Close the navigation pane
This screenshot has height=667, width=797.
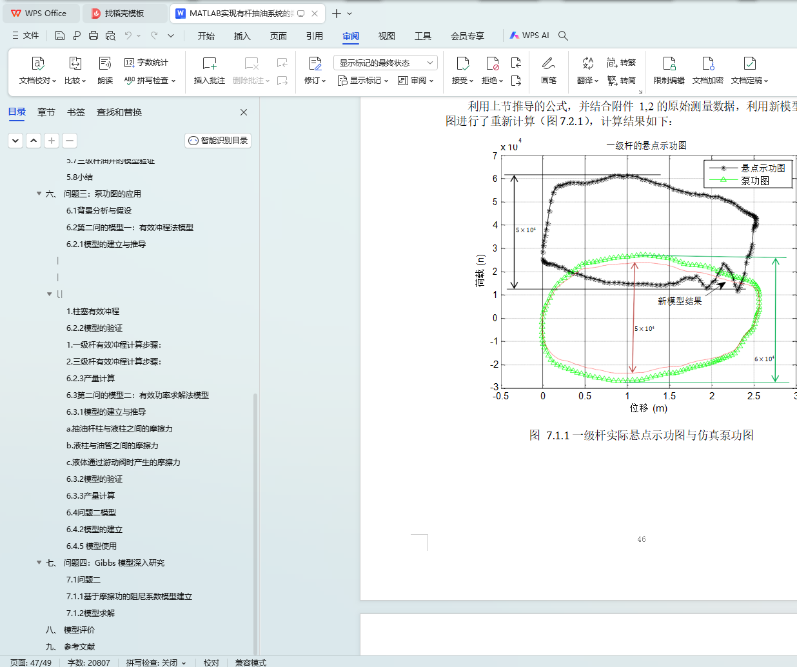[x=244, y=112]
